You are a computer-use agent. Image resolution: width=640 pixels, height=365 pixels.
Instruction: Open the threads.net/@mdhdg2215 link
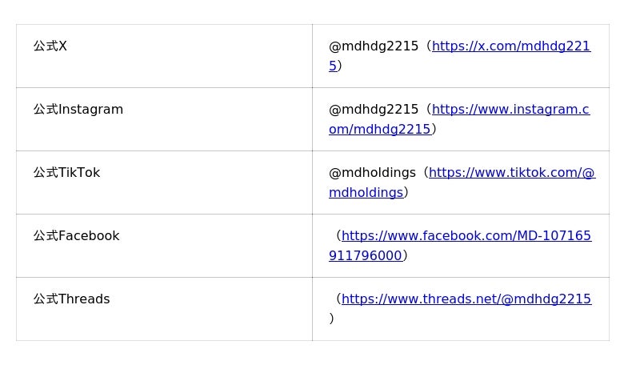coord(466,299)
